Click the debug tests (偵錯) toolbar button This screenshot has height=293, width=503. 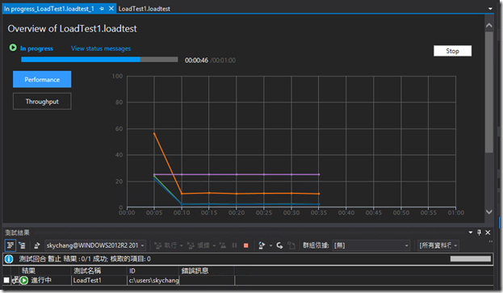199,245
